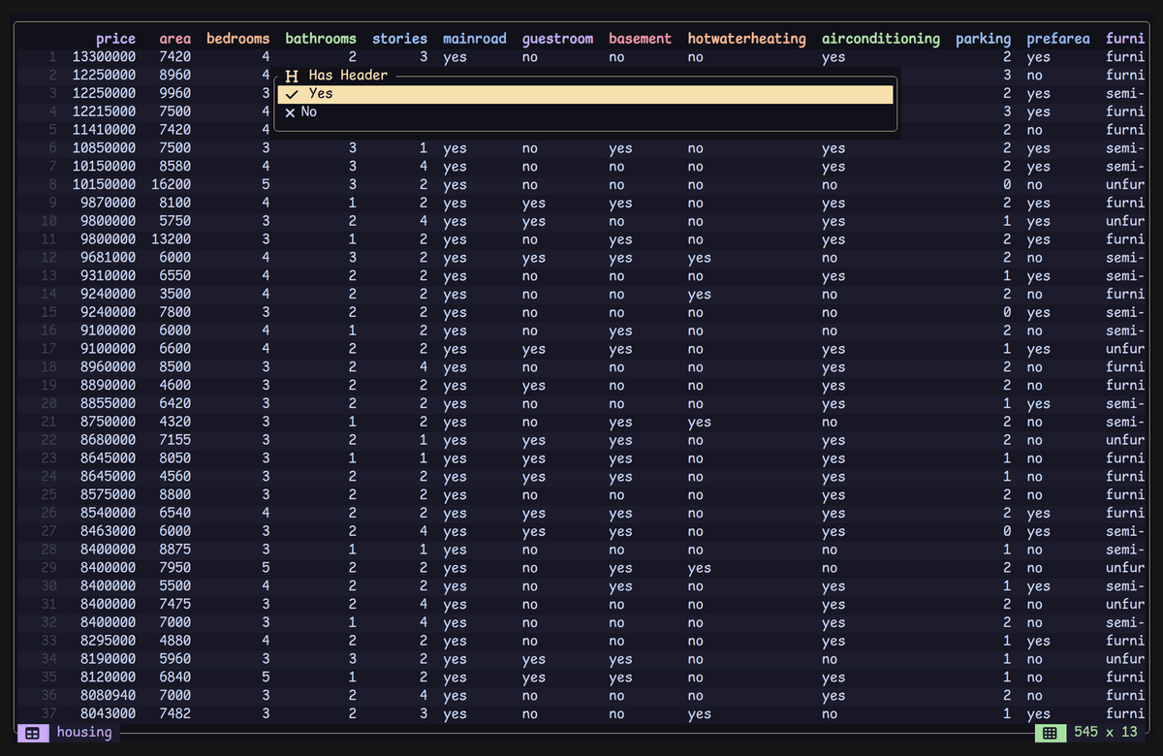This screenshot has height=756, width=1163.
Task: Choose Yes in the Has Header popup
Action: pyautogui.click(x=585, y=94)
